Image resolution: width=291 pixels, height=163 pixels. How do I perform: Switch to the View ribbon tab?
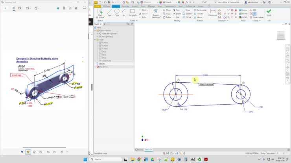coord(160,6)
